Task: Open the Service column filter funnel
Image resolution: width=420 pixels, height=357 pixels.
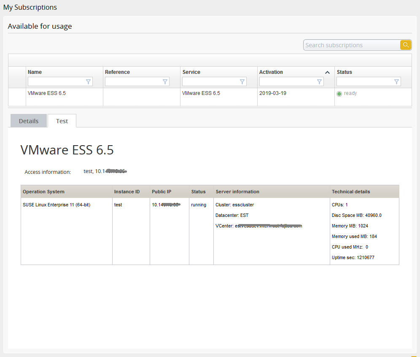Action: (x=242, y=81)
